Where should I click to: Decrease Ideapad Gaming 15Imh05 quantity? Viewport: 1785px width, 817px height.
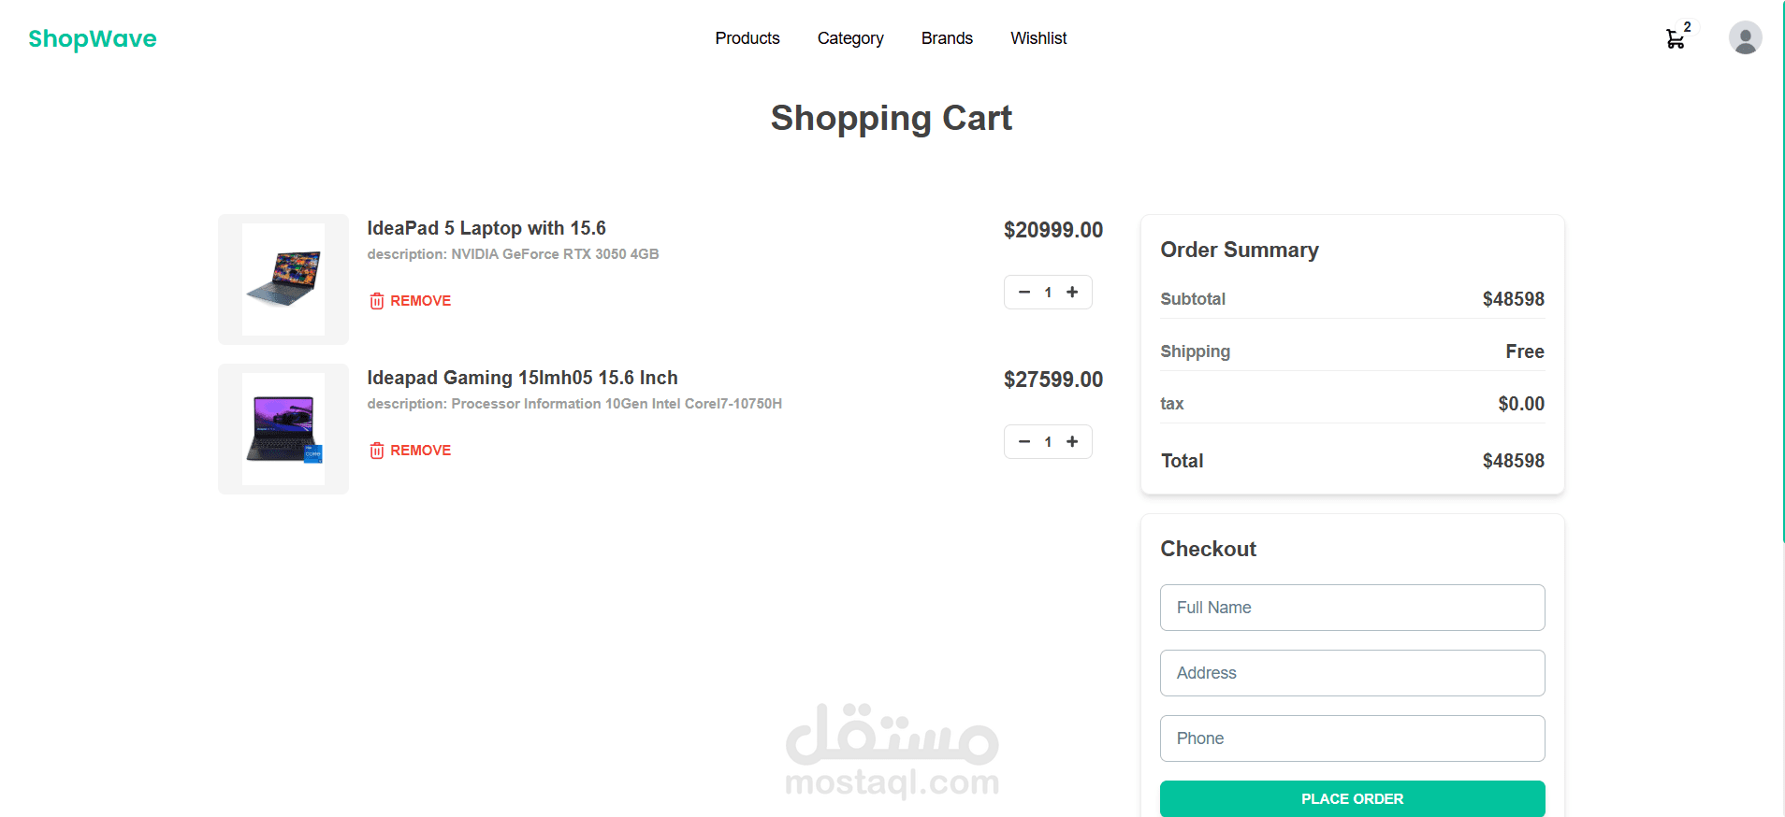(1024, 442)
